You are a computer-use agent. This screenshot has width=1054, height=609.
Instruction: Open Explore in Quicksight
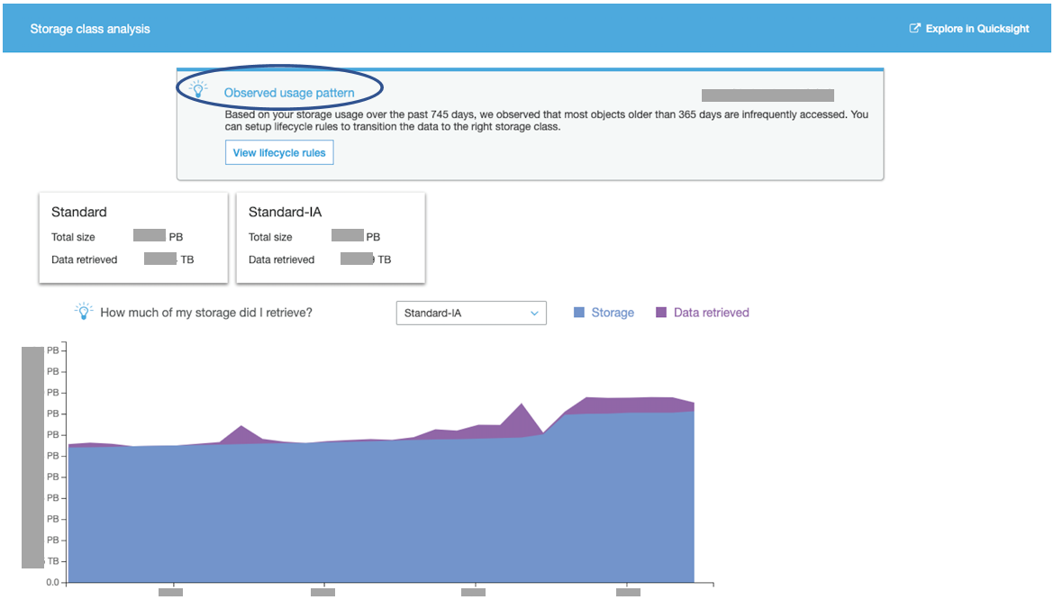(x=977, y=28)
